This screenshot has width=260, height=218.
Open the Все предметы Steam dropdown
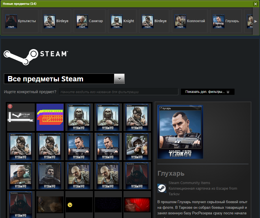pos(64,79)
